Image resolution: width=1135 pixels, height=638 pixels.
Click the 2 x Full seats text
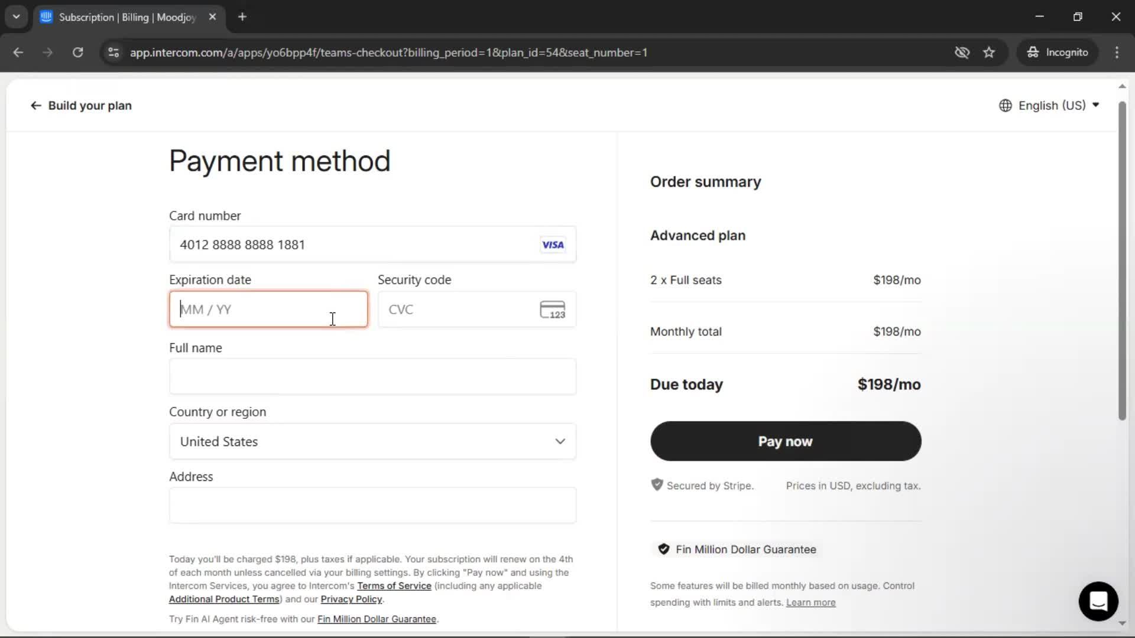coord(686,280)
